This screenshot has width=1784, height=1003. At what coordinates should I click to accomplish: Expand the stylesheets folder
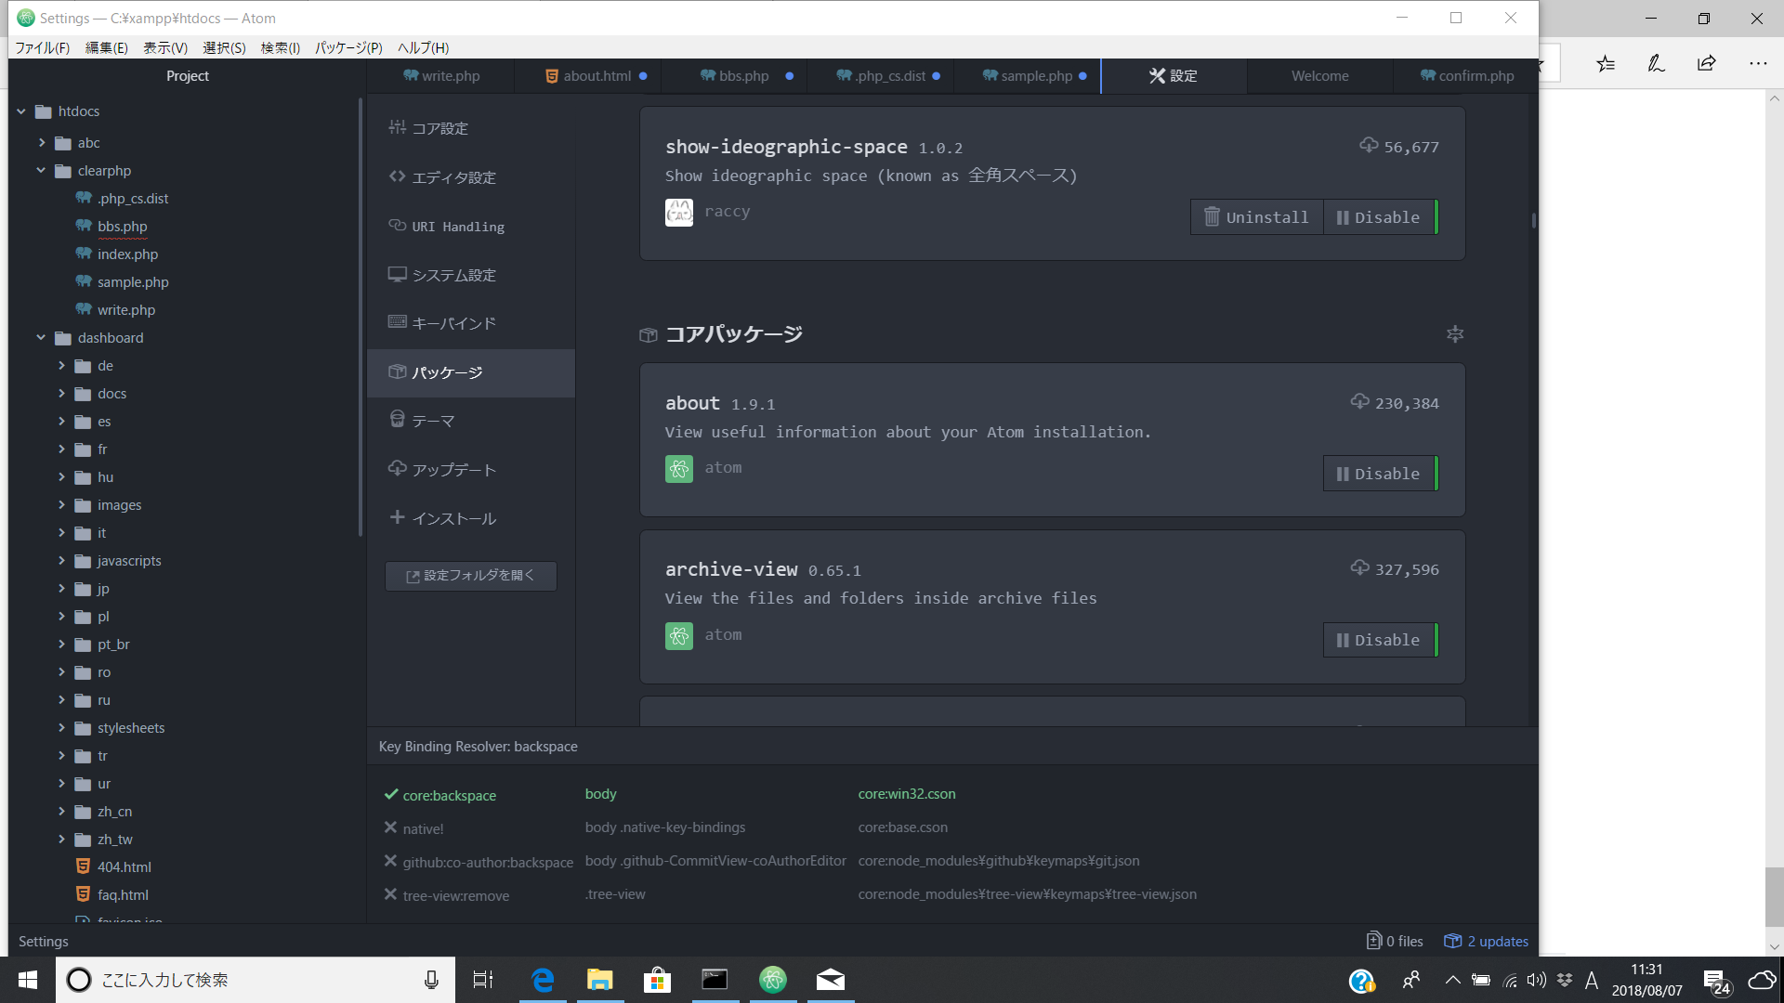pyautogui.click(x=61, y=728)
